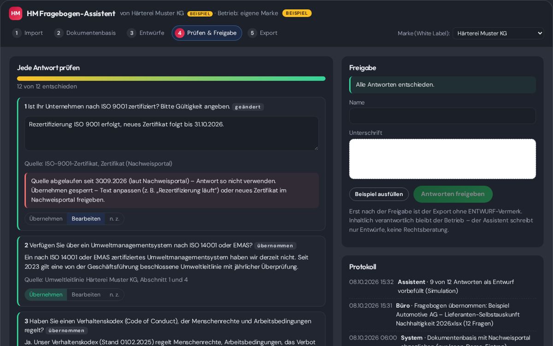Click the Unterschrift signature box
This screenshot has height=346, width=553.
[x=442, y=159]
